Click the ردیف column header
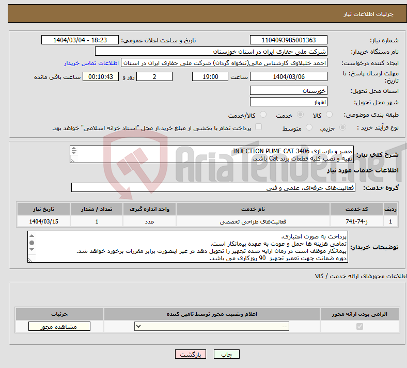This screenshot has width=407, height=368. tap(390, 209)
